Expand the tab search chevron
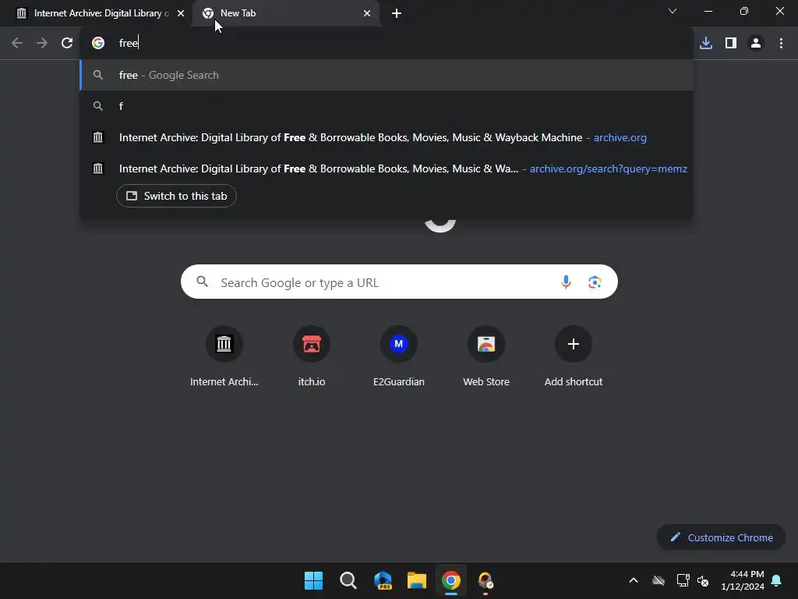The height and width of the screenshot is (599, 798). click(x=673, y=11)
